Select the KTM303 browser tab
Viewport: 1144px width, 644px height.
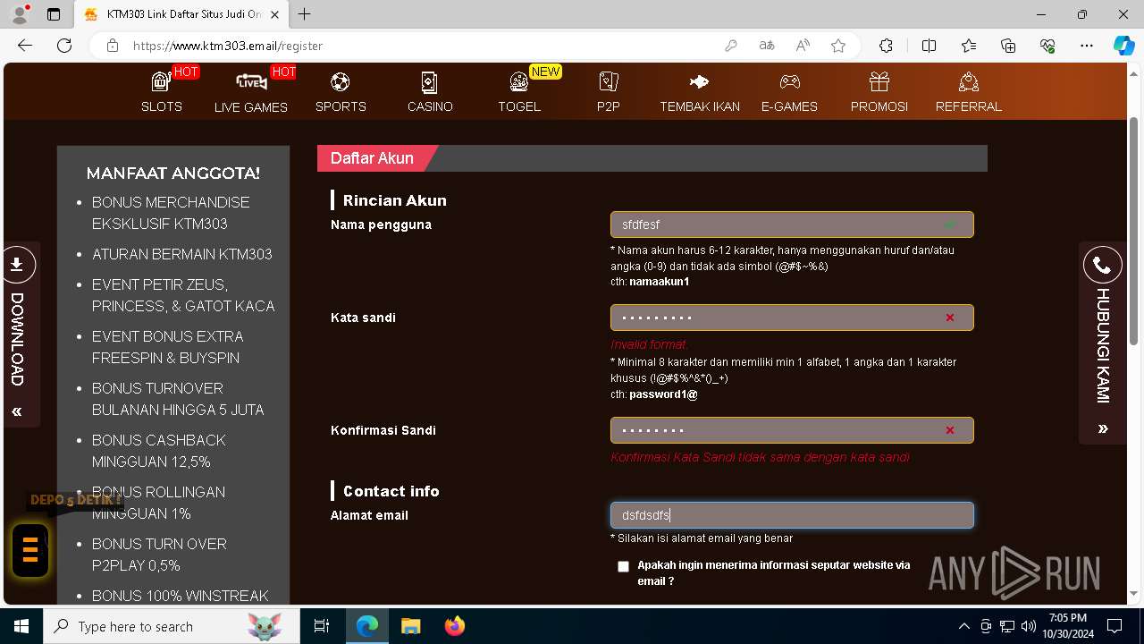(x=181, y=14)
